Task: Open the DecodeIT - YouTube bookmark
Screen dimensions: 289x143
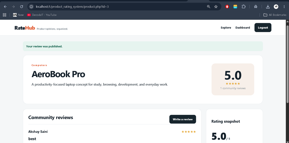Action: pos(42,15)
